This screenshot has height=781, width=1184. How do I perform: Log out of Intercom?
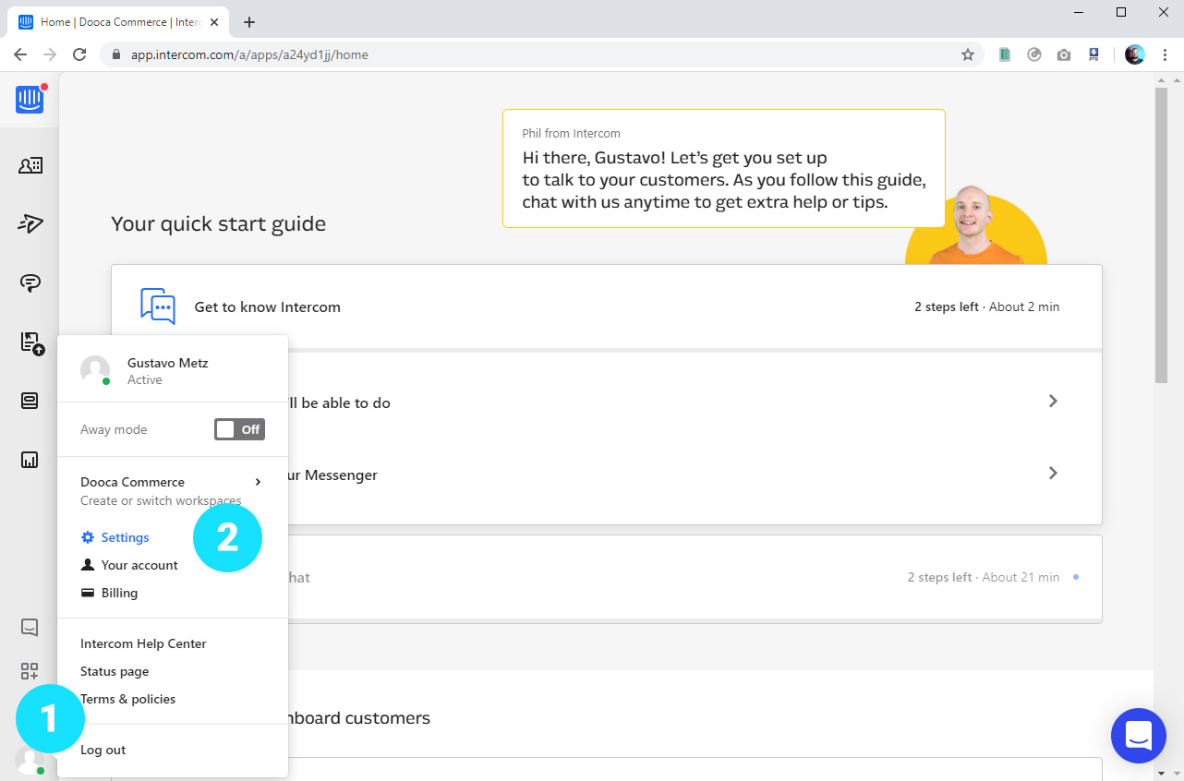[x=103, y=750]
